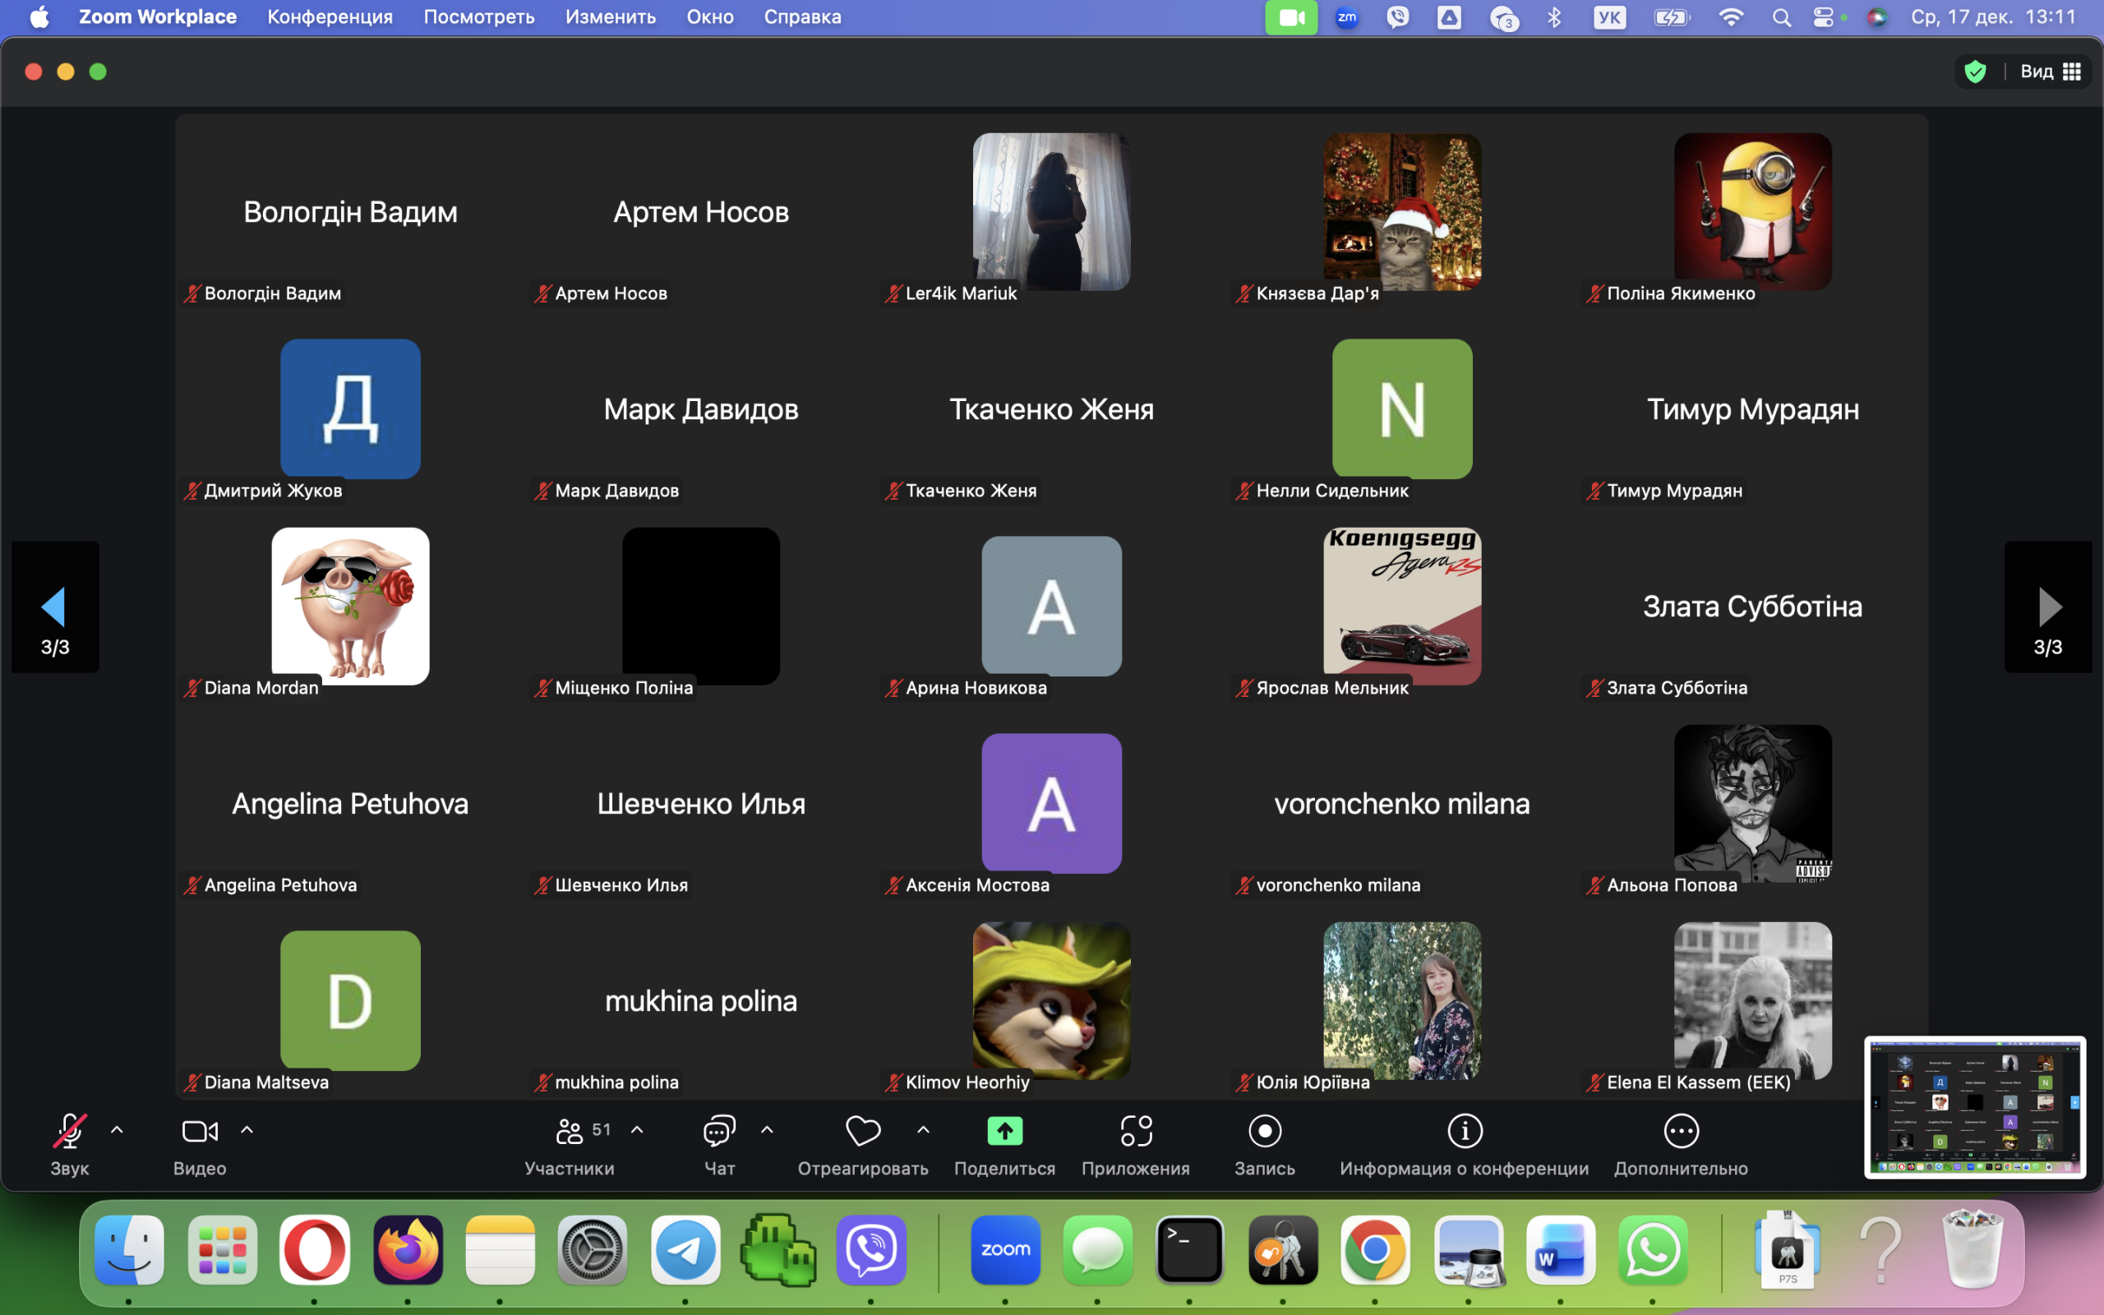Open the More options ellipsis icon
The image size is (2104, 1315).
1681,1131
